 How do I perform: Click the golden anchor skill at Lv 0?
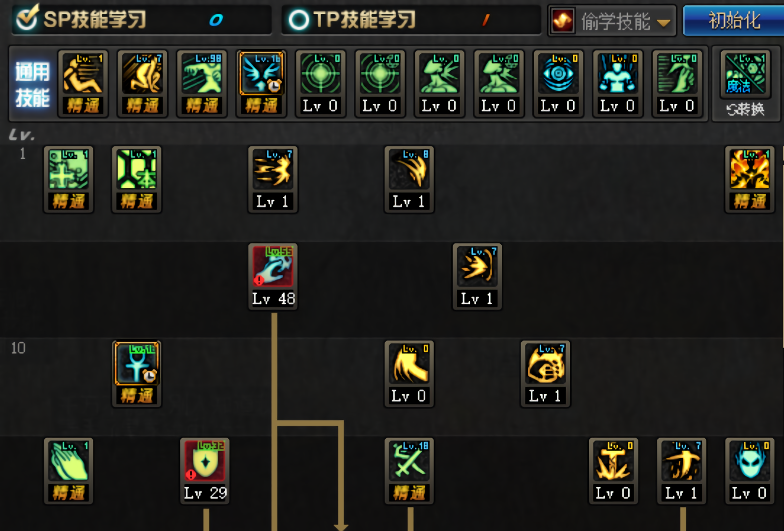coord(613,471)
